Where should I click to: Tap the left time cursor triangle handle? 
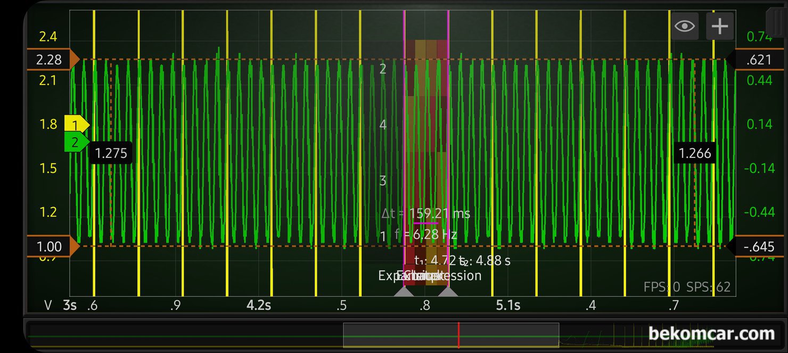[x=404, y=291]
